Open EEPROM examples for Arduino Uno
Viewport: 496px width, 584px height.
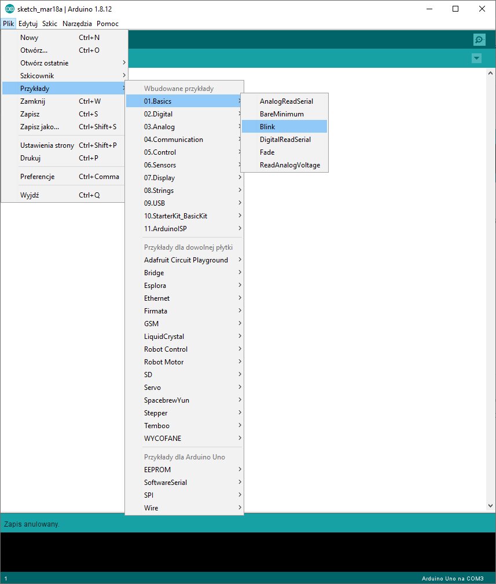click(184, 470)
